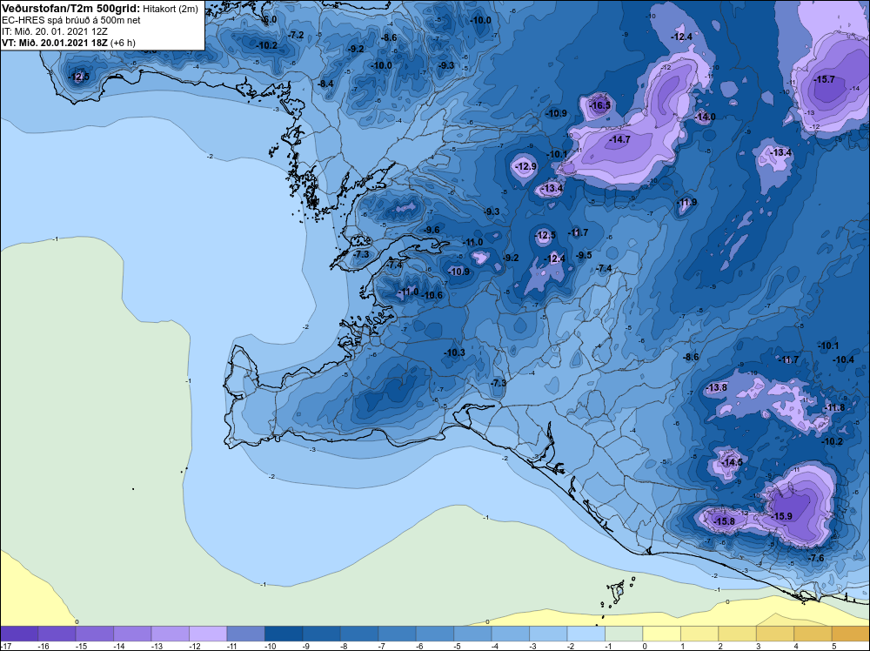The height and width of the screenshot is (651, 870).
Task: Click the temperature label -12.9
Action: [525, 166]
